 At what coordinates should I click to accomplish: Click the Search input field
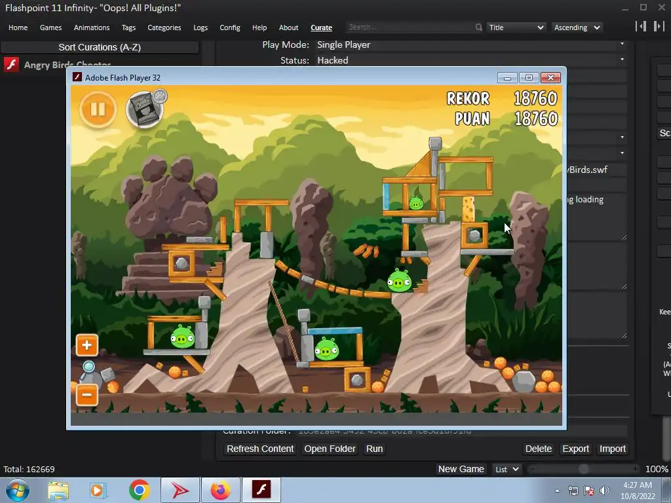[409, 27]
